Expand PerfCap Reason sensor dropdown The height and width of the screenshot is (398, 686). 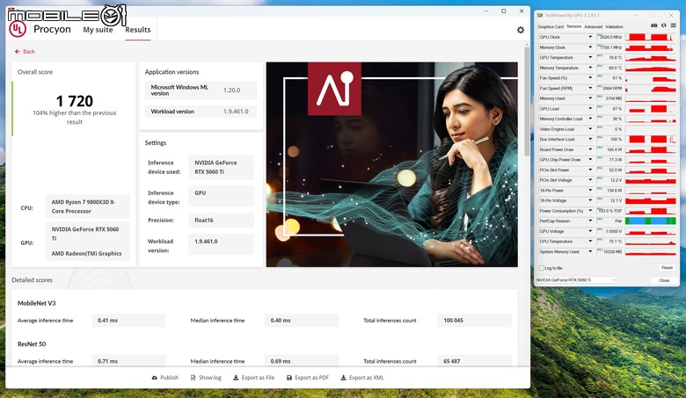click(x=590, y=221)
